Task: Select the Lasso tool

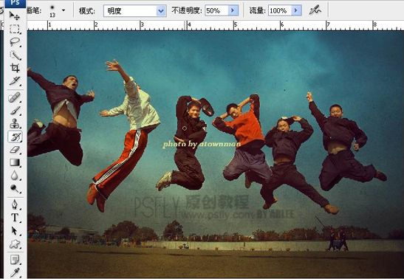Action: pos(15,42)
